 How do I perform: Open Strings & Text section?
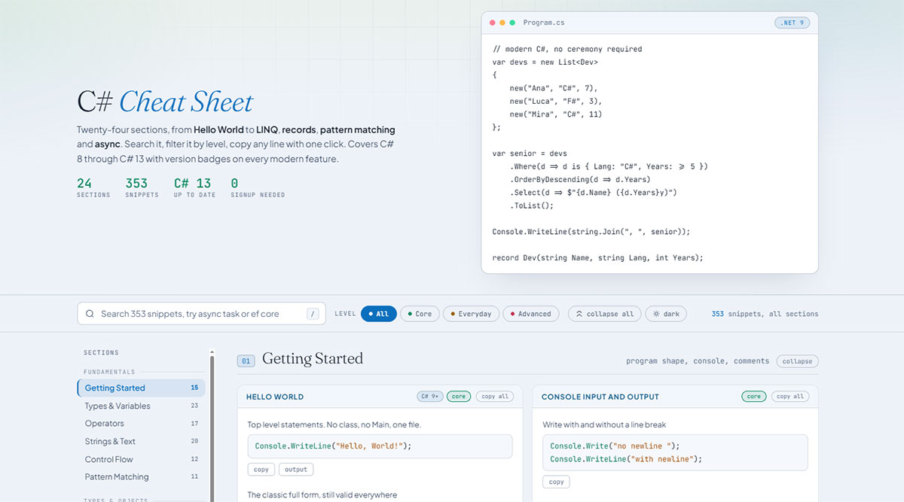point(141,441)
